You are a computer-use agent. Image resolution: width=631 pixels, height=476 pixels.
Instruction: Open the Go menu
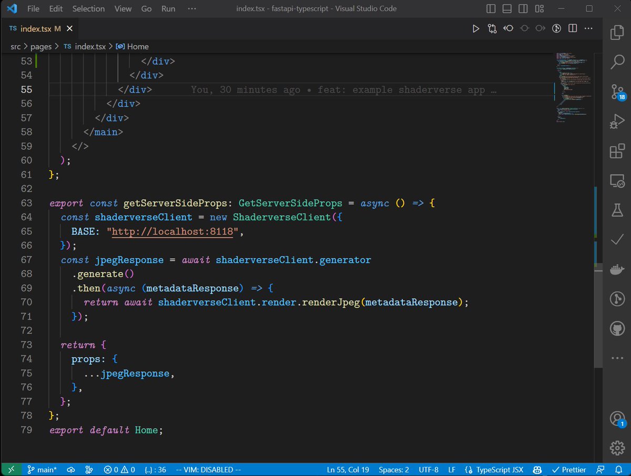(147, 9)
